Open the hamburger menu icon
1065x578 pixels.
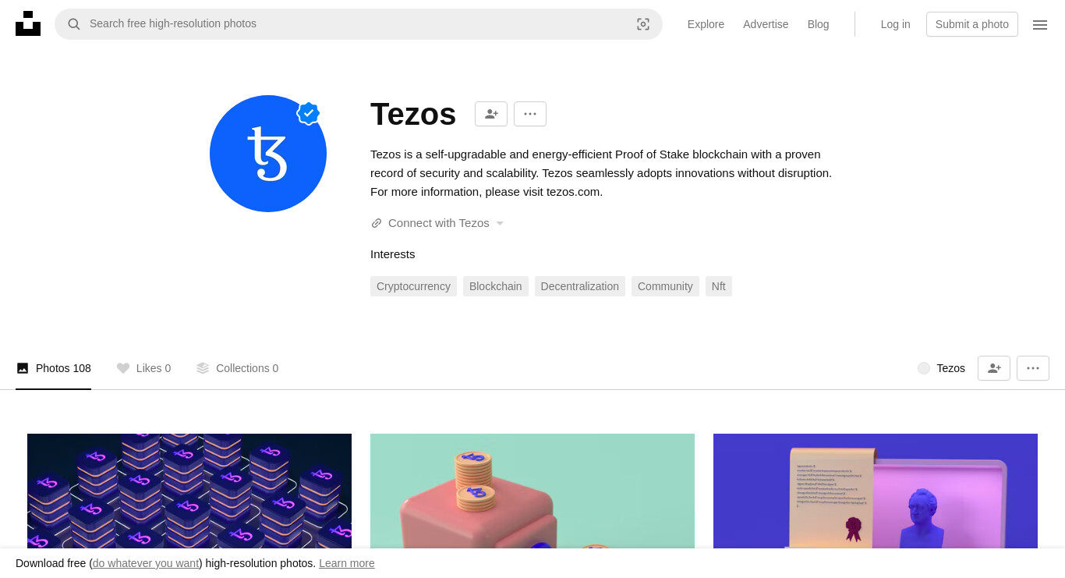pos(1040,25)
